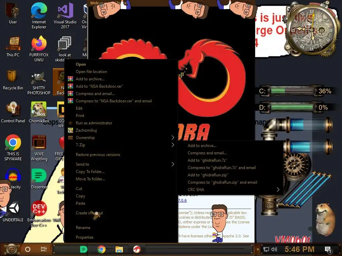Open the Recycle Bin icon

13,80
